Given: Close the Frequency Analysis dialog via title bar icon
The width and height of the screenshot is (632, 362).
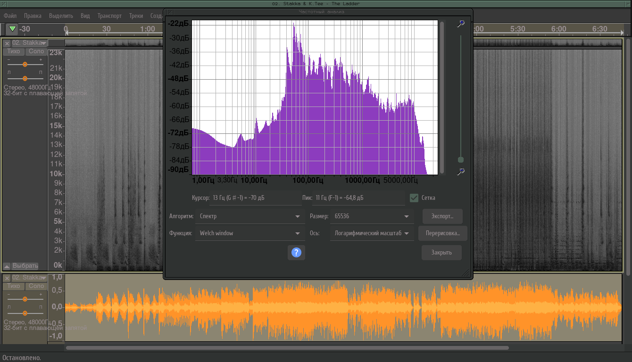Looking at the screenshot, I should tap(170, 12).
